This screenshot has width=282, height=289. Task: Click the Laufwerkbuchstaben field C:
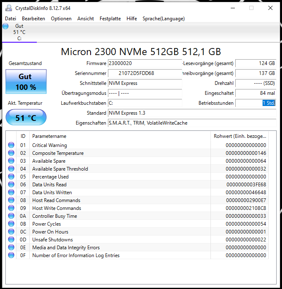[145, 103]
